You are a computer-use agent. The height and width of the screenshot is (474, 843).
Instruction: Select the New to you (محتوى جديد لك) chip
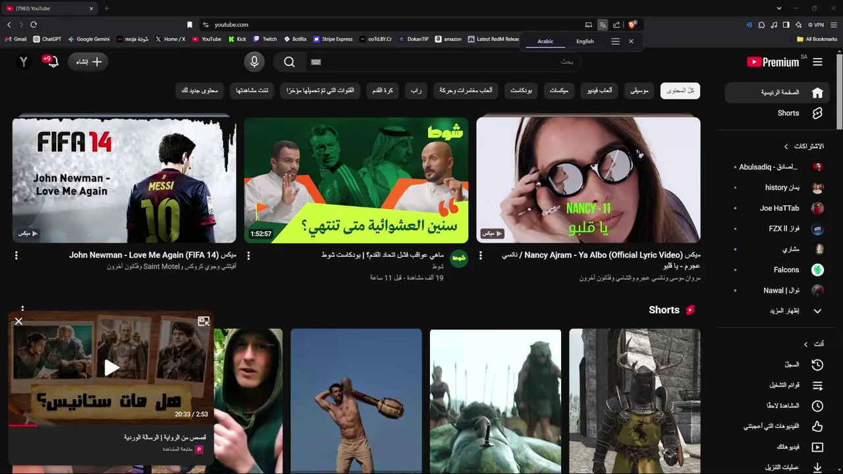[200, 91]
